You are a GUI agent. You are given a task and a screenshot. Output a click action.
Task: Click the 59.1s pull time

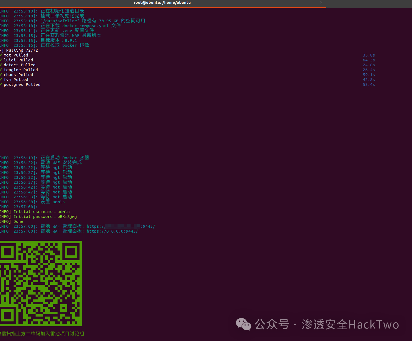click(x=369, y=75)
